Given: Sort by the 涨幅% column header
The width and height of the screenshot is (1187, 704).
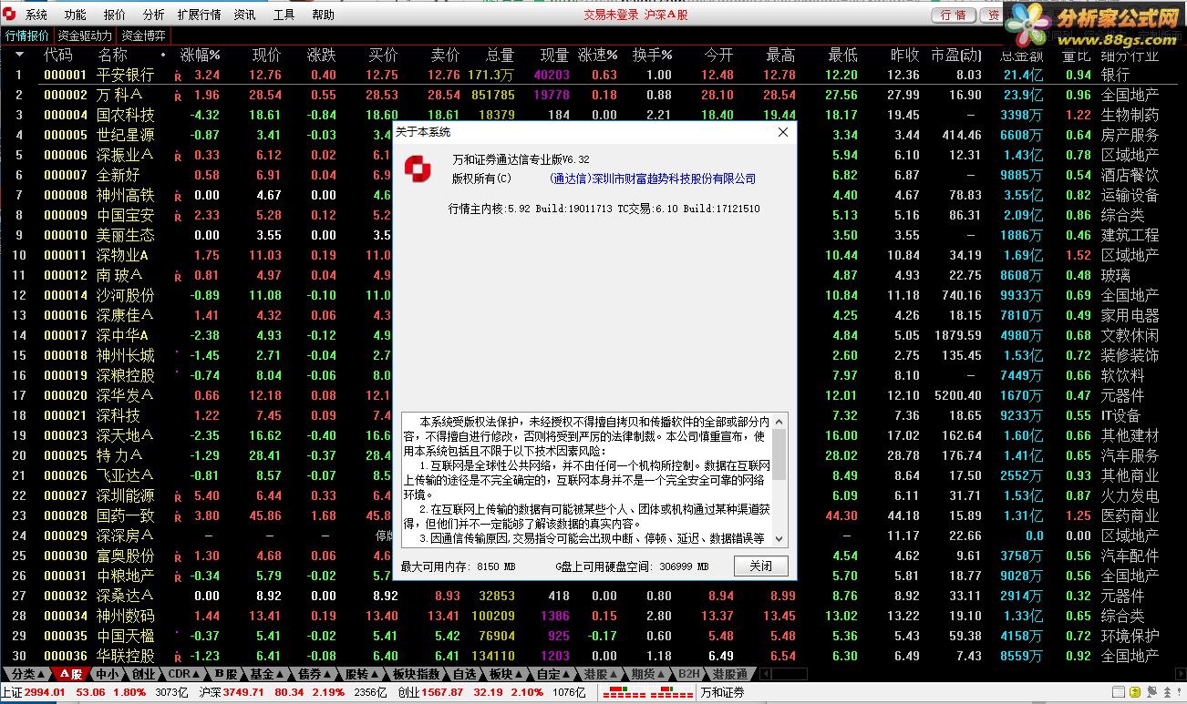Looking at the screenshot, I should click(201, 55).
